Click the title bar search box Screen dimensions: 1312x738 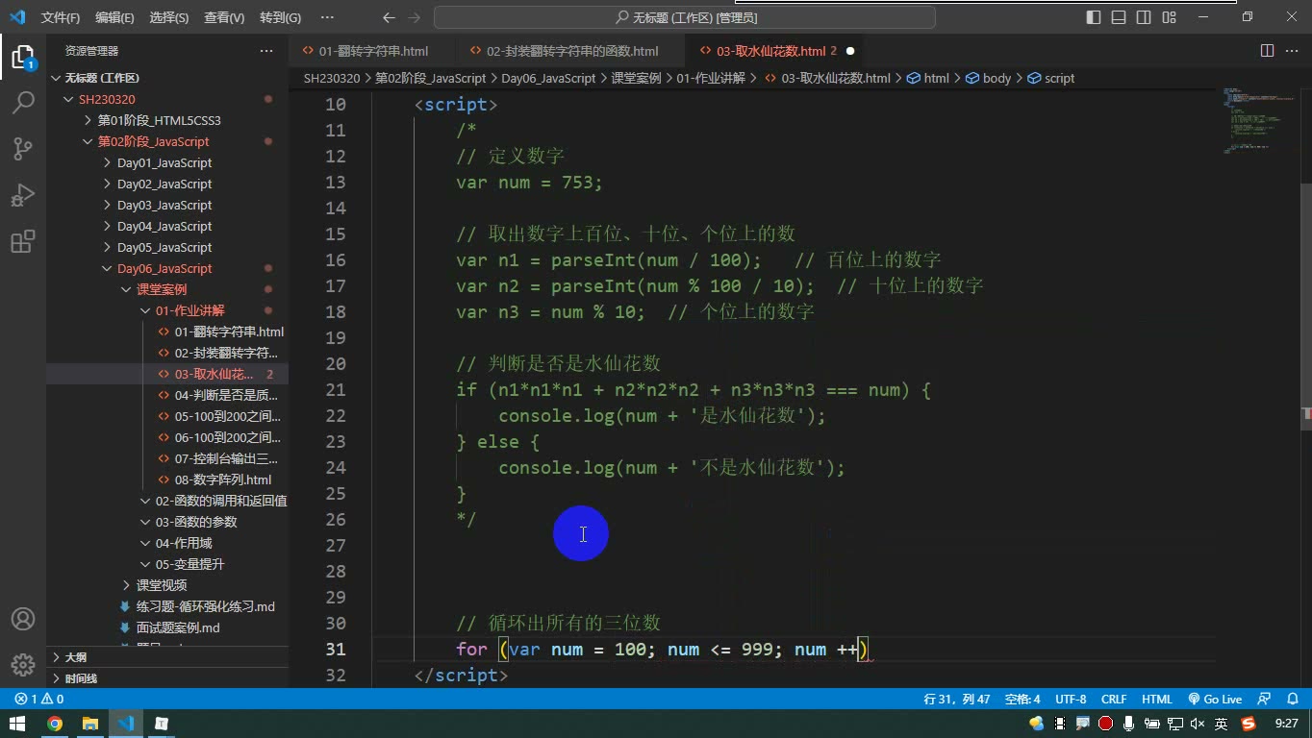coord(685,17)
